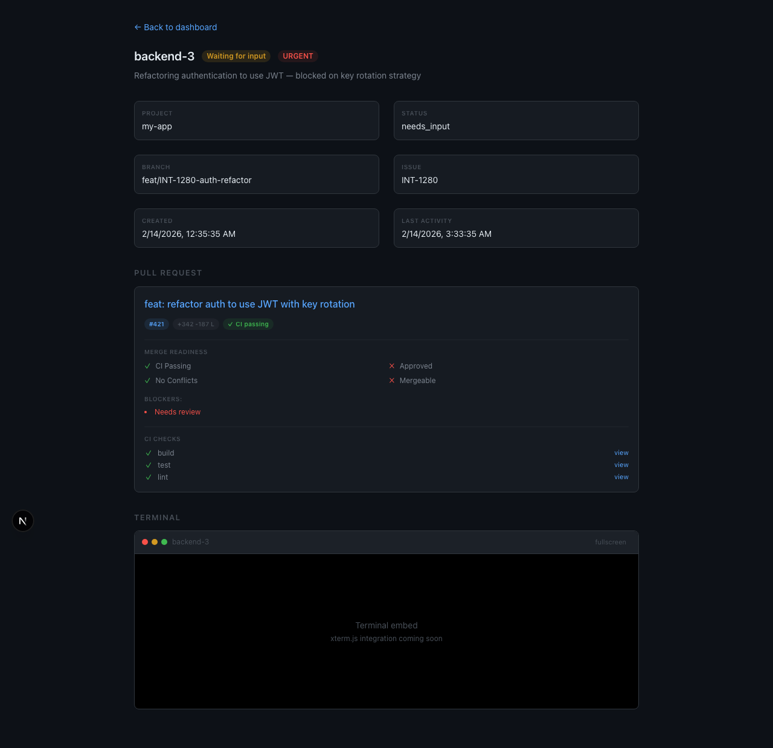
Task: Open terminal in fullscreen
Action: click(610, 542)
